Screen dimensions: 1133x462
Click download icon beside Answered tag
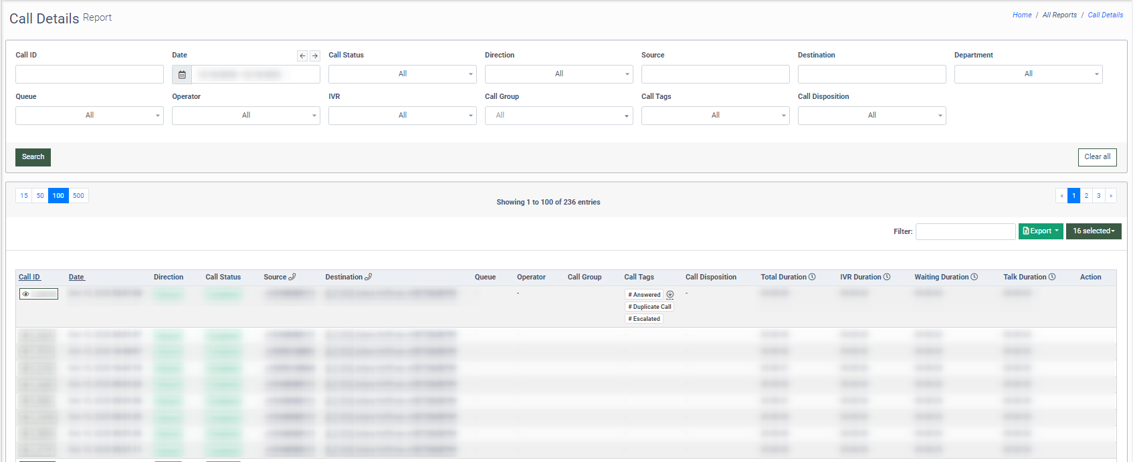[x=669, y=295]
